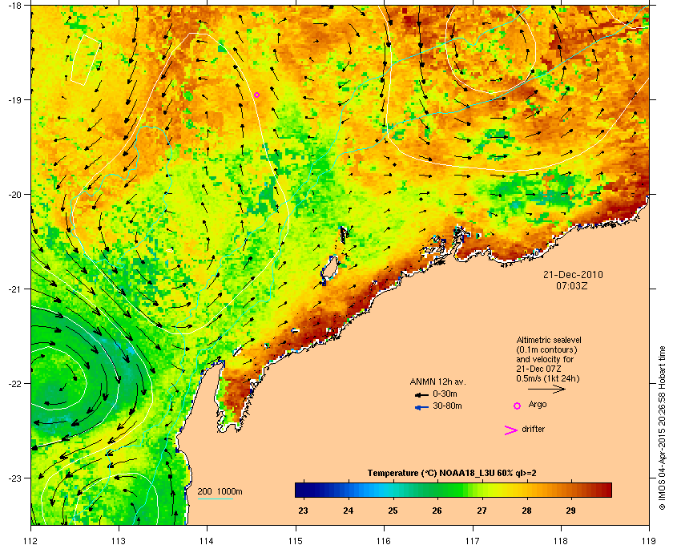Click the 26 value on color scale

(x=437, y=511)
